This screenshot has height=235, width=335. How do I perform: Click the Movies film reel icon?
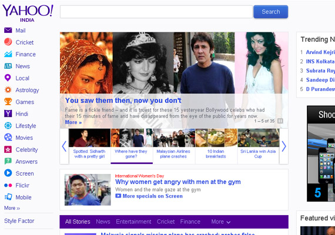tap(8, 137)
